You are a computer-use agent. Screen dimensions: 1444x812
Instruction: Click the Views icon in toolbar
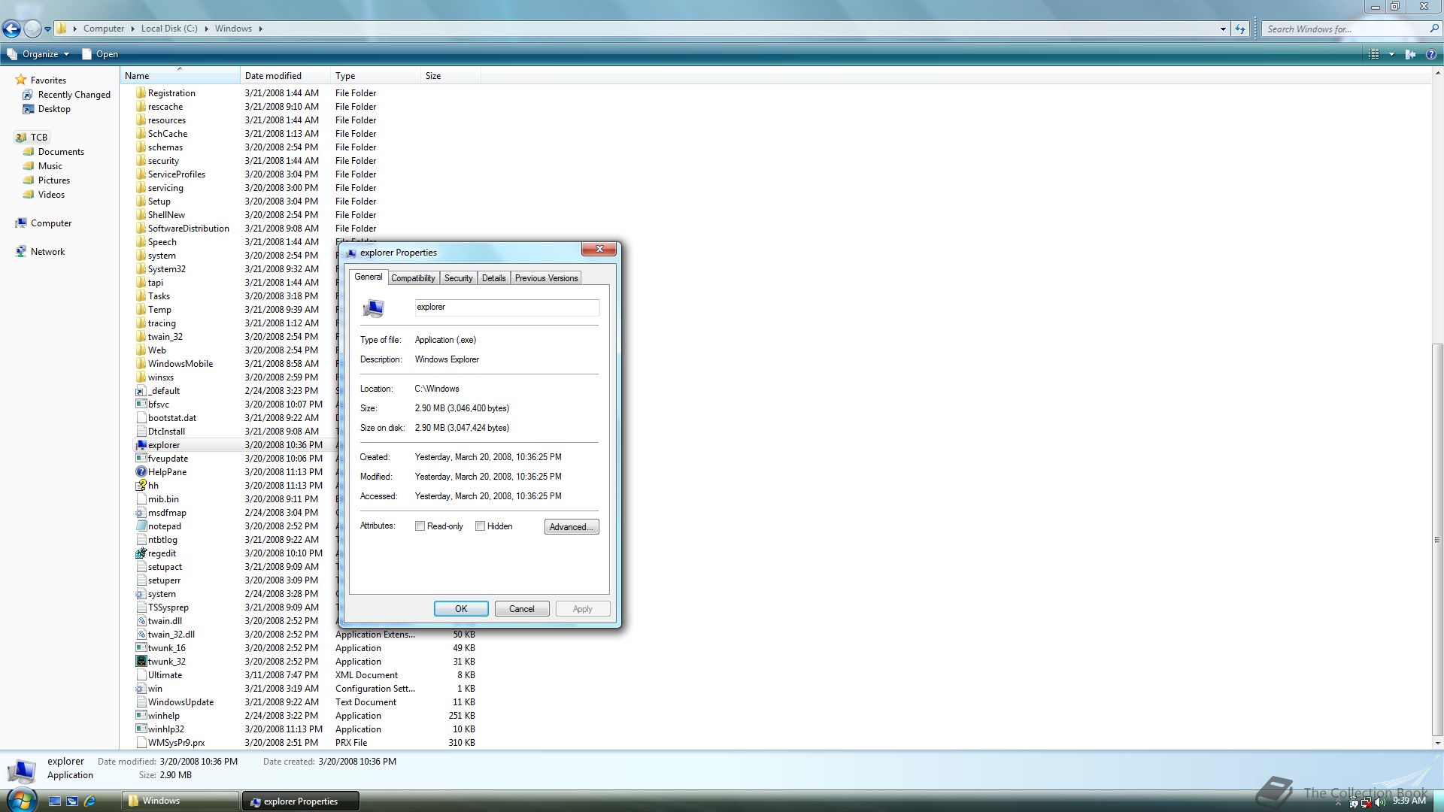coord(1374,54)
